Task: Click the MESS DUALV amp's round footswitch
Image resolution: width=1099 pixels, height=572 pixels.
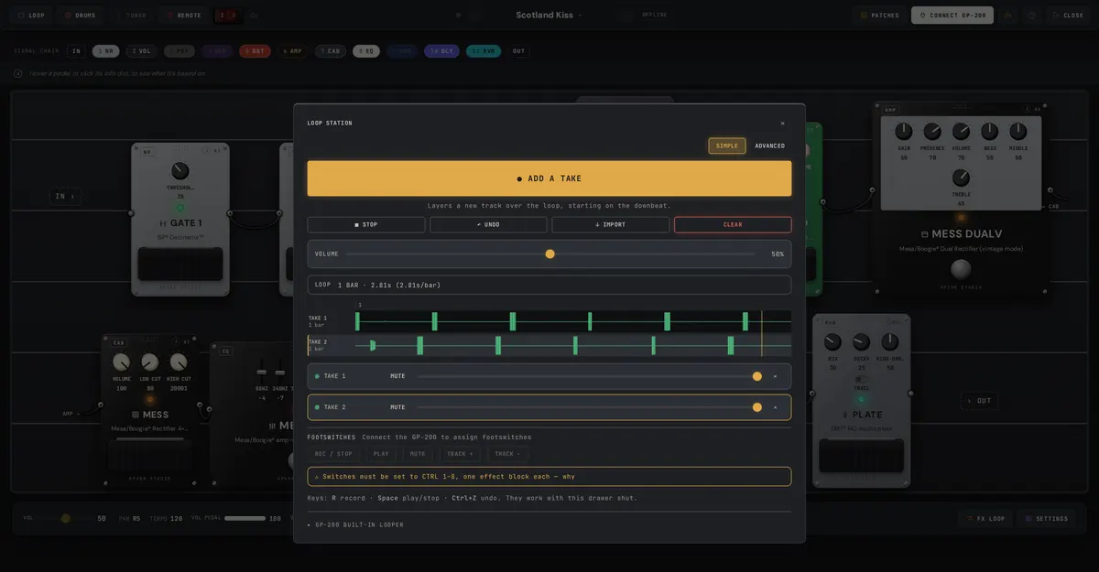Action: pos(961,269)
